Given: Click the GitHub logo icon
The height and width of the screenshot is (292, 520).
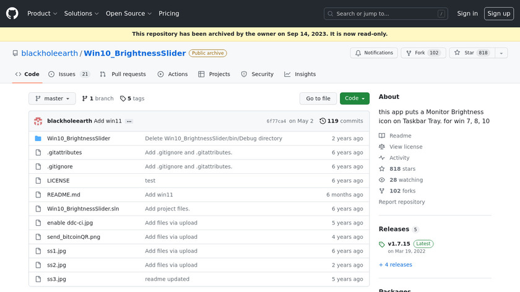Looking at the screenshot, I should pos(12,14).
